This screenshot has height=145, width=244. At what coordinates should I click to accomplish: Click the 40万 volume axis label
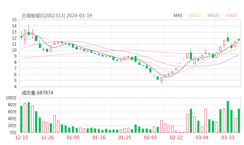[x=12, y=119]
